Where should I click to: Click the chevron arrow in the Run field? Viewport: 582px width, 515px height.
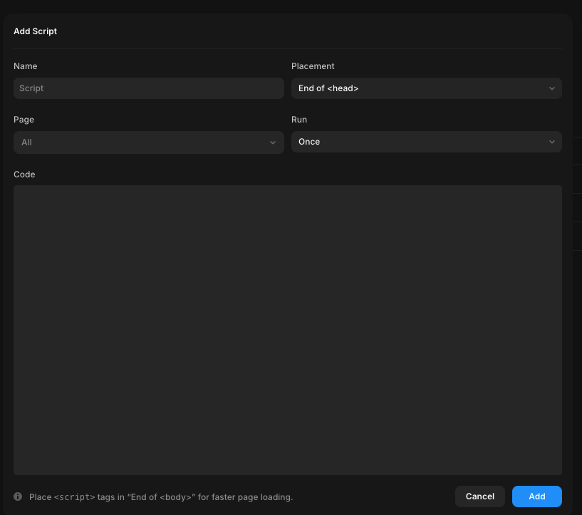(x=552, y=142)
